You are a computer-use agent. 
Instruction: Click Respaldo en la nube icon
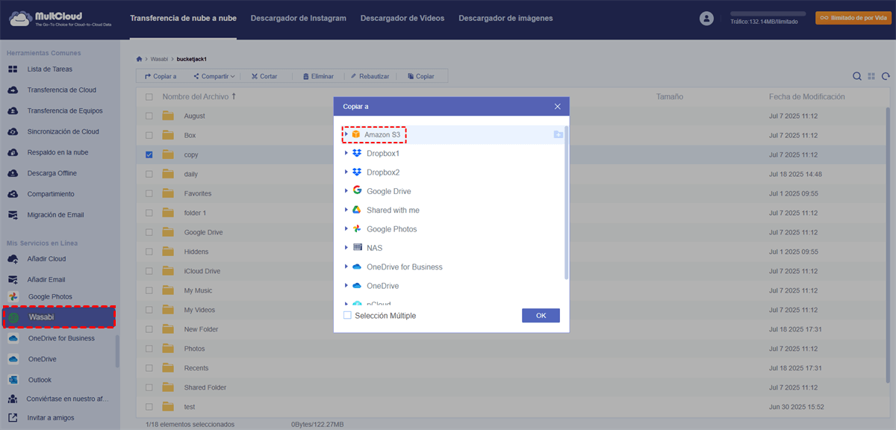(x=13, y=152)
